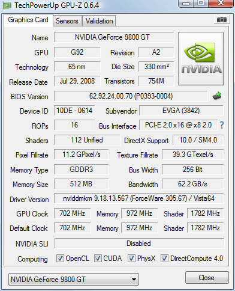Toggle the PhysX checkbox
The height and width of the screenshot is (291, 235).
(131, 259)
